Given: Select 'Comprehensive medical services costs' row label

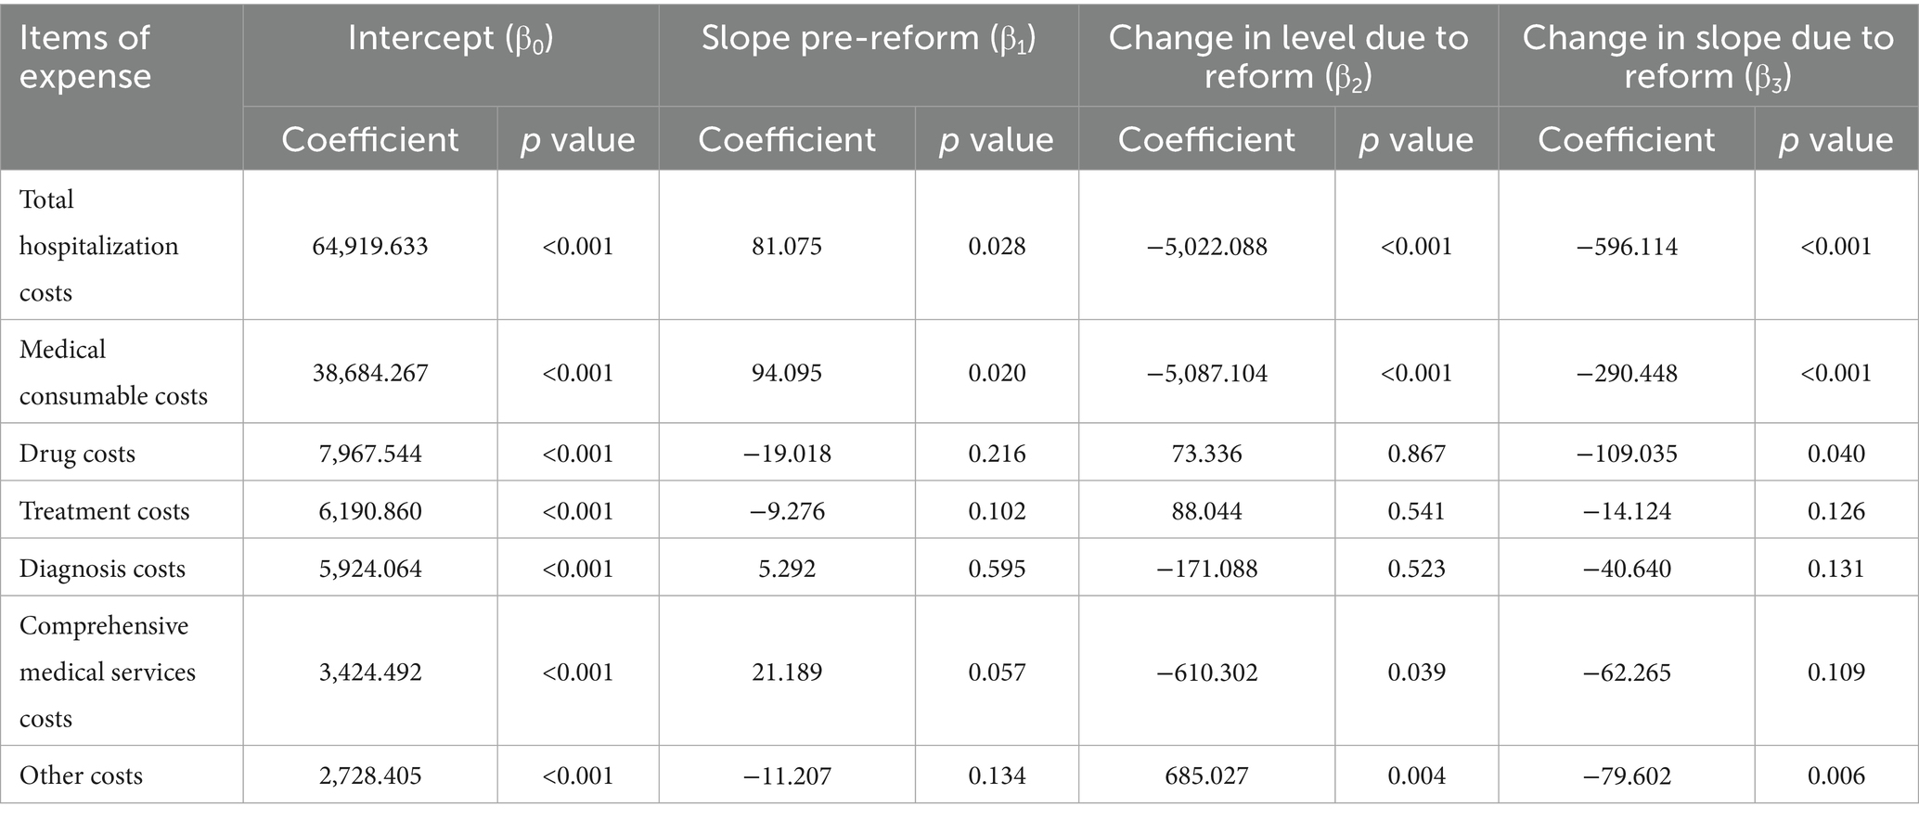Looking at the screenshot, I should 108,672.
